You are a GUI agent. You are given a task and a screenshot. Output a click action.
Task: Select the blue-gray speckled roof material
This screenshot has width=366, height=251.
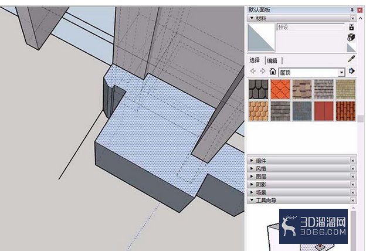pyautogui.click(x=302, y=111)
